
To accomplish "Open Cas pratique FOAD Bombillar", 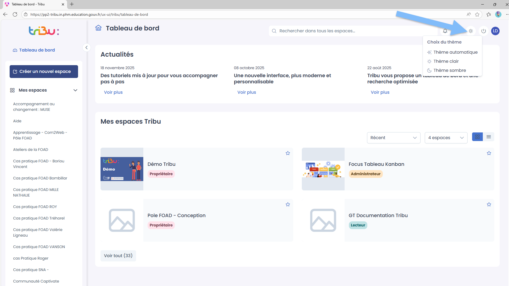I will pyautogui.click(x=40, y=178).
